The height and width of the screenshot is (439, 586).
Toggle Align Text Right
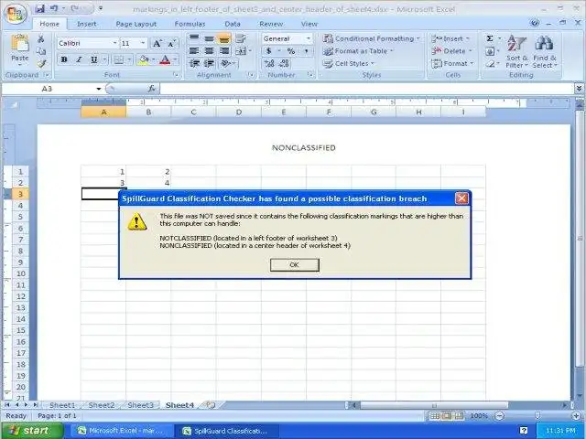pyautogui.click(x=224, y=51)
